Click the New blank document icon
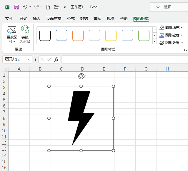This screenshot has width=188, height=171. tap(48, 7)
